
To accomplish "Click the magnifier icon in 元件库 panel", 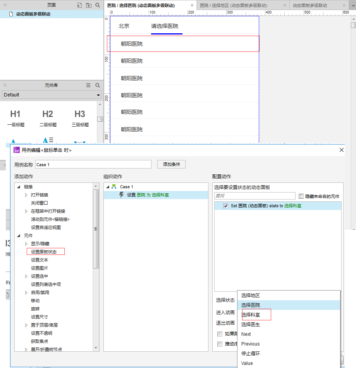I will pyautogui.click(x=97, y=85).
